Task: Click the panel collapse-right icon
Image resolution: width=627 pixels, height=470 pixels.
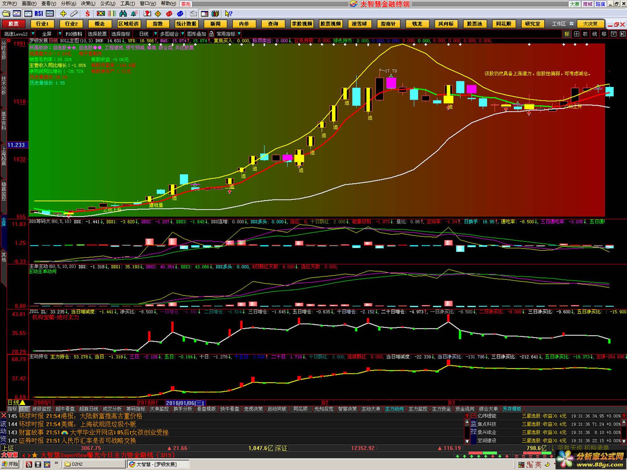Action: (622, 34)
